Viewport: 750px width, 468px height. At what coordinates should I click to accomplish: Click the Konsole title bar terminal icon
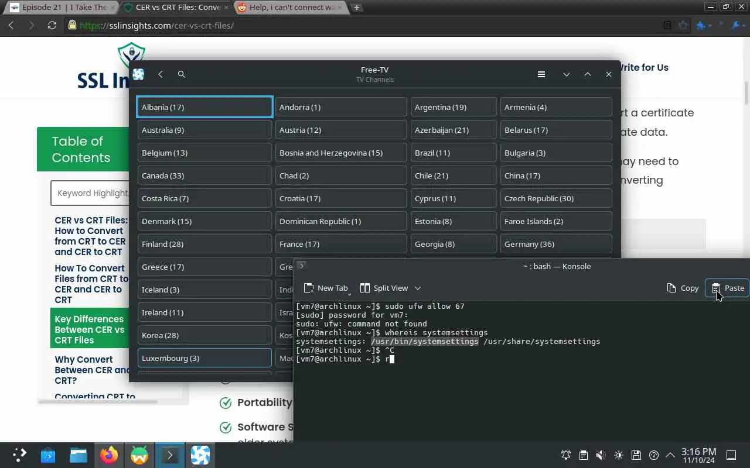(x=301, y=266)
